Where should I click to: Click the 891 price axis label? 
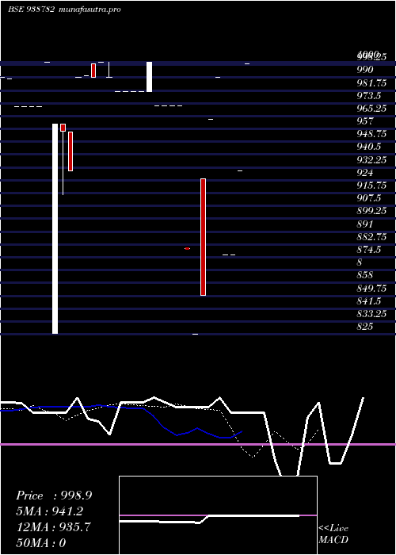point(365,224)
